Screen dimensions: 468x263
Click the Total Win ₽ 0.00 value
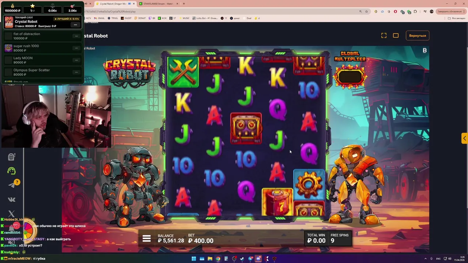[x=316, y=241]
